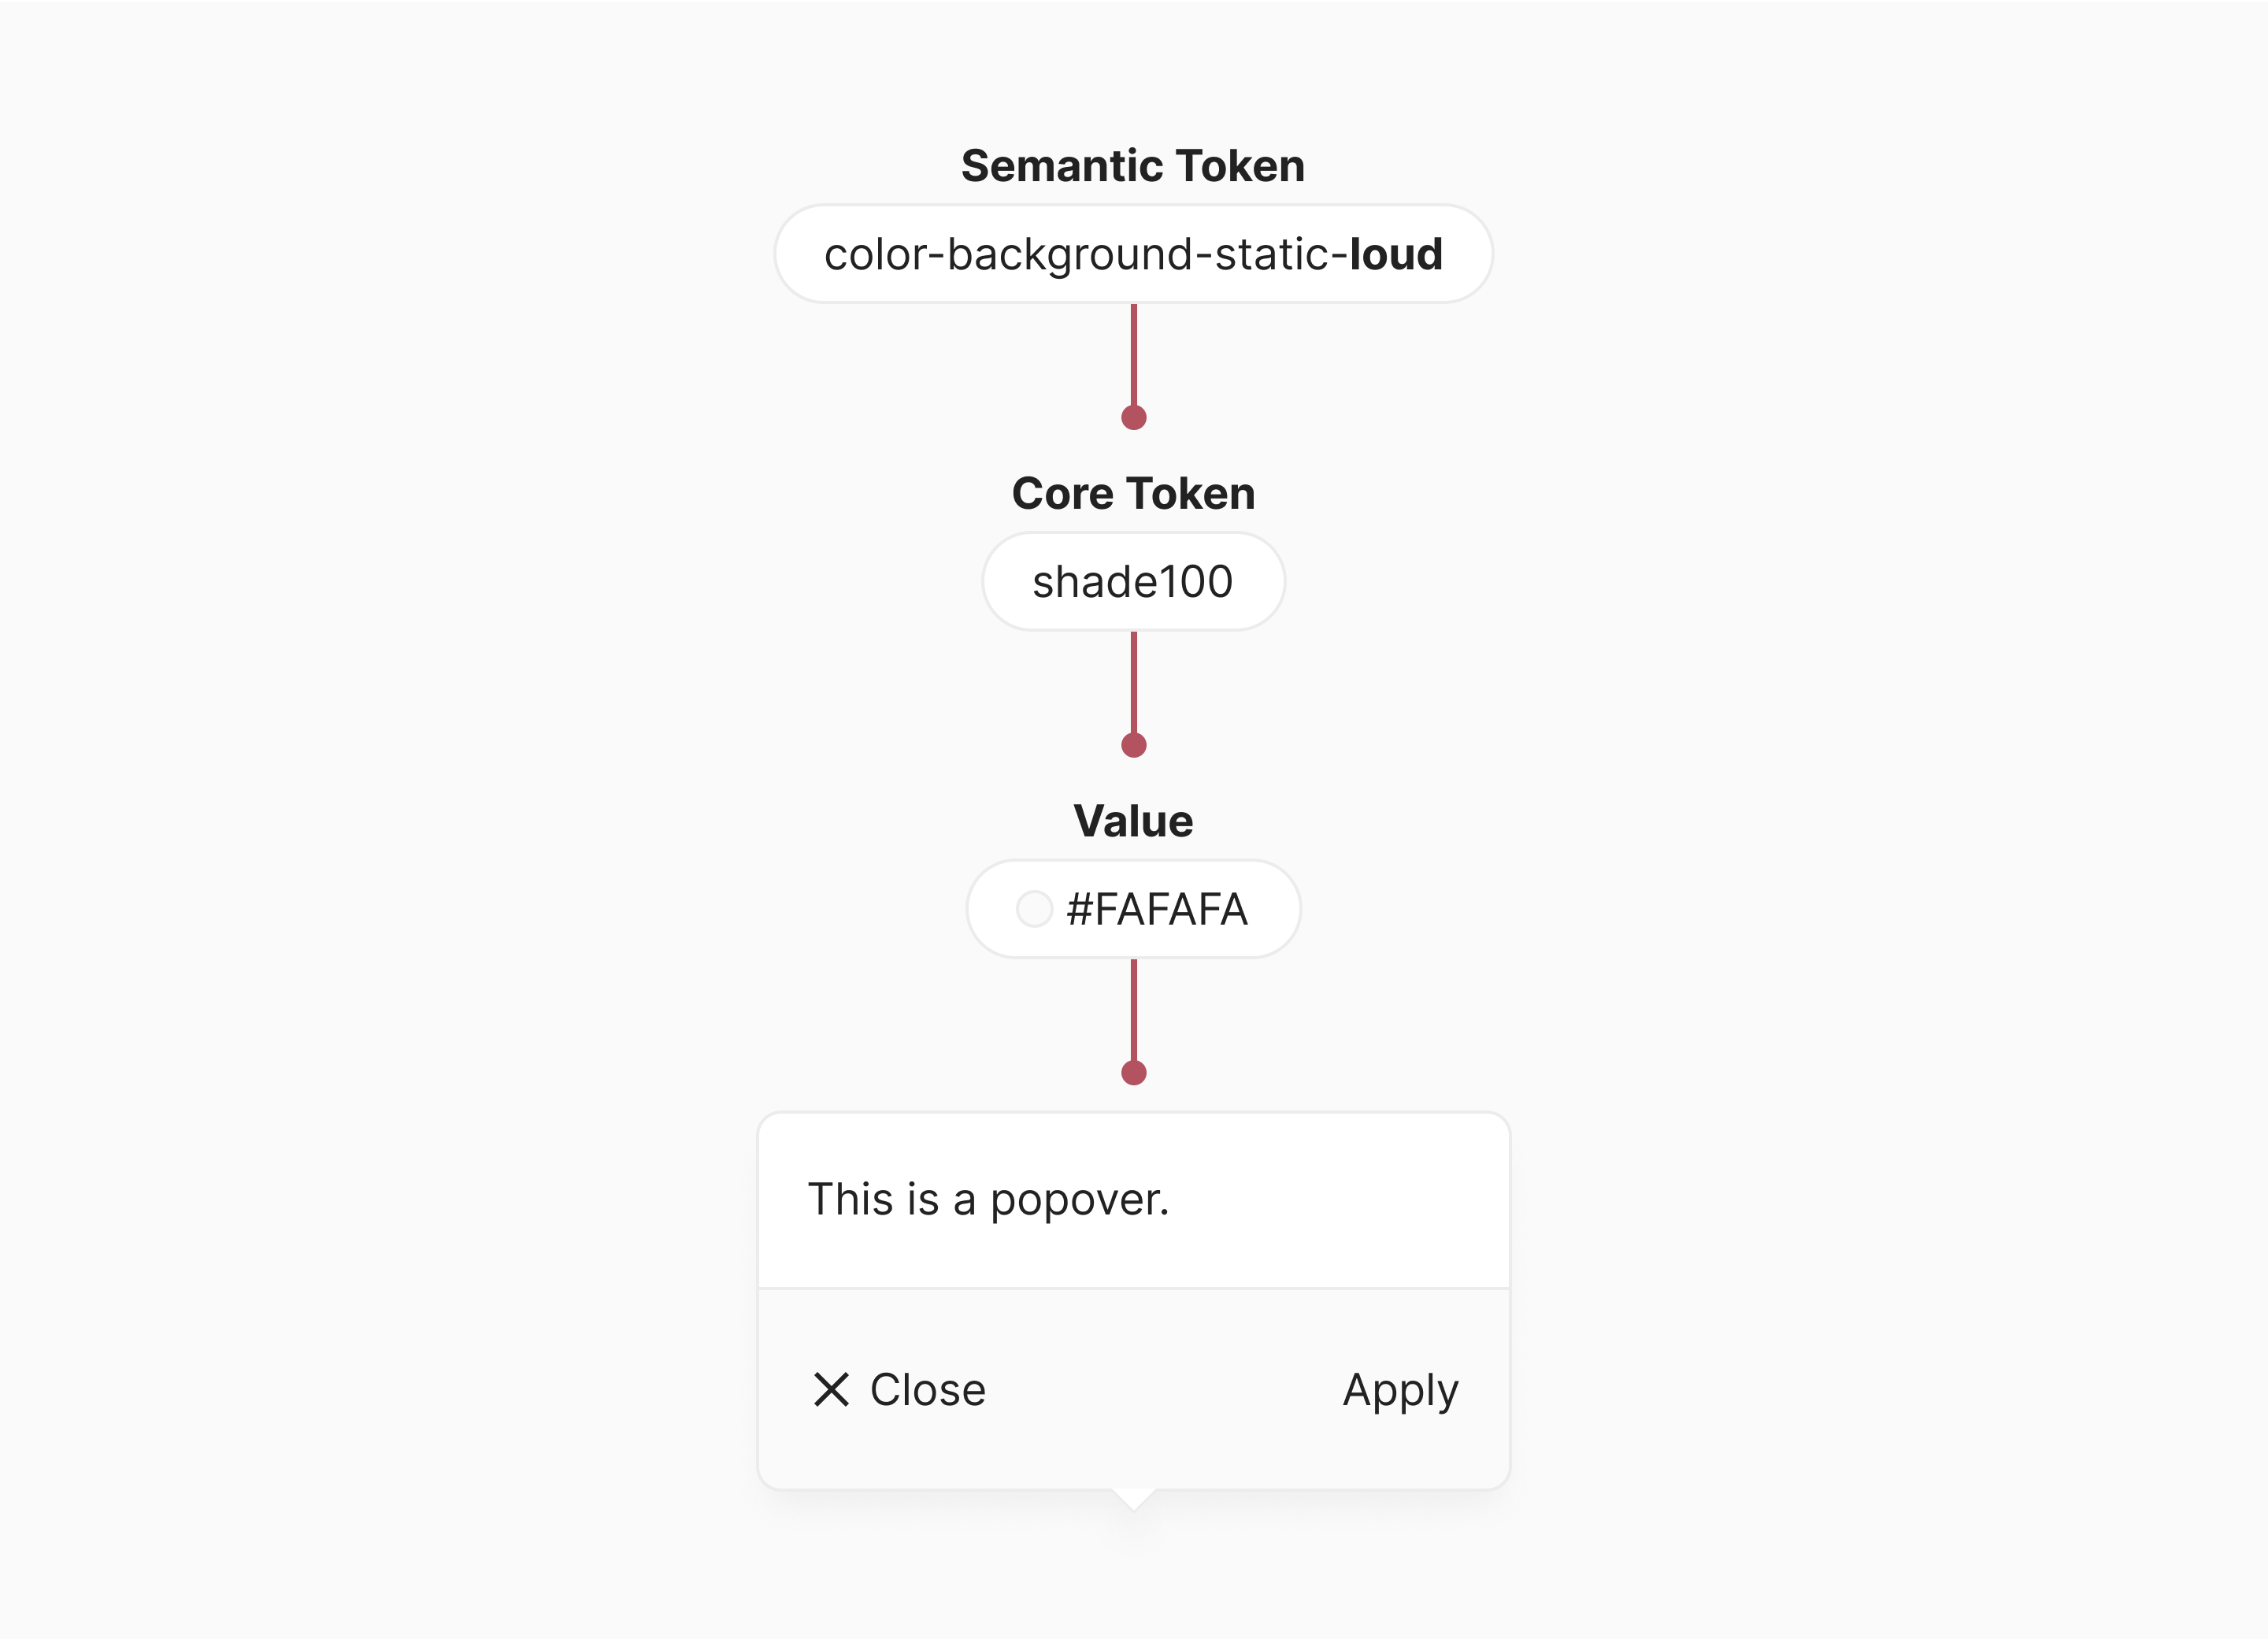Click the red dot above the Value heading
The image size is (2268, 1639).
pos(1134,745)
